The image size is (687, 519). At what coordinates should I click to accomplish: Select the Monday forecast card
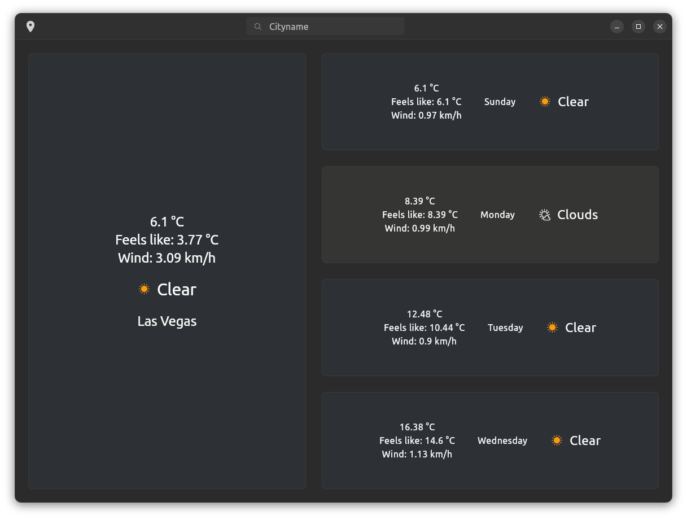pos(490,215)
